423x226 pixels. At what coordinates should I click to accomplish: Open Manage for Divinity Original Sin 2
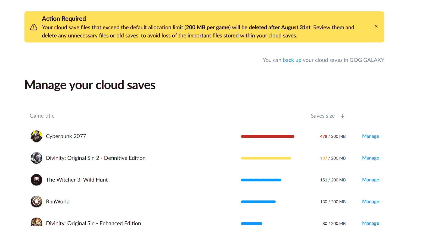(x=371, y=158)
